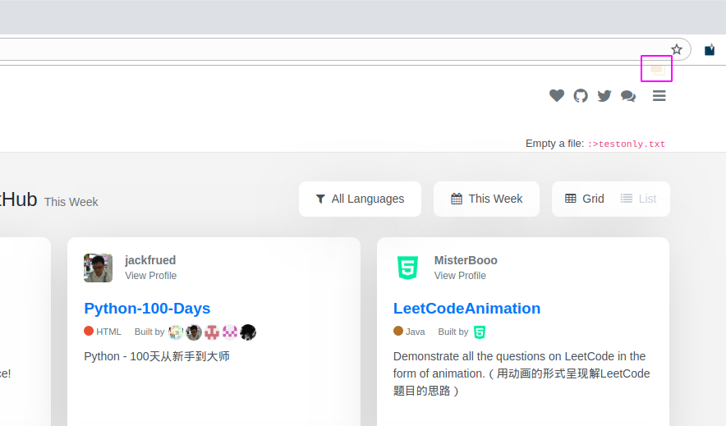Click the black contributor avatar of Python-100-Days
The height and width of the screenshot is (426, 726).
click(248, 332)
